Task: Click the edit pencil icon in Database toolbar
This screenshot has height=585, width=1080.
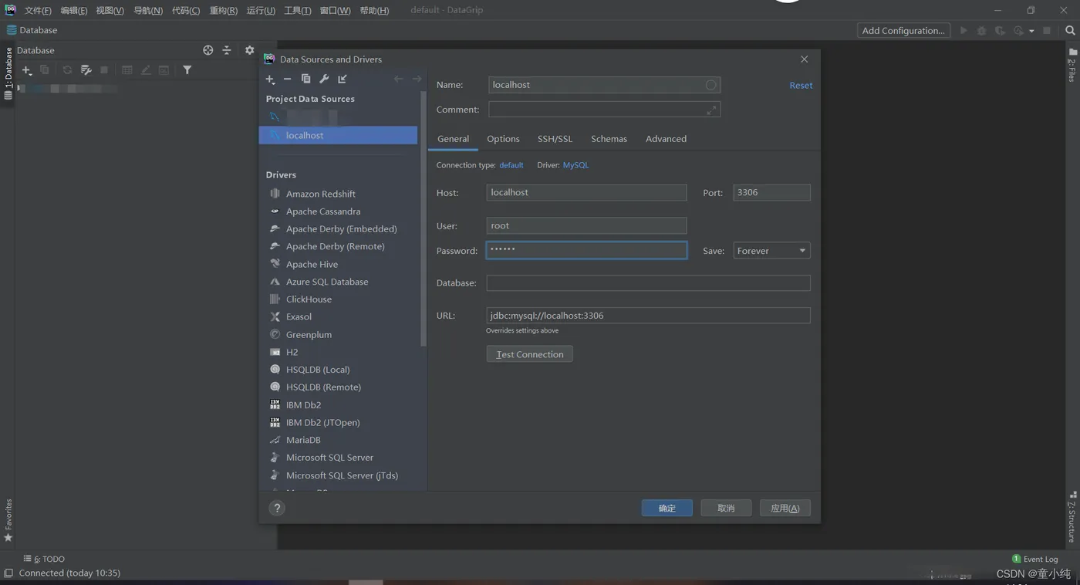Action: 146,70
